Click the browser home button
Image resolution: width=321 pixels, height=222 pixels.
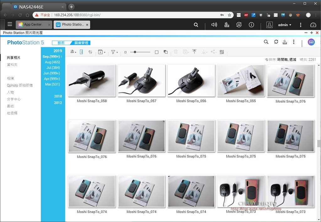click(27, 15)
